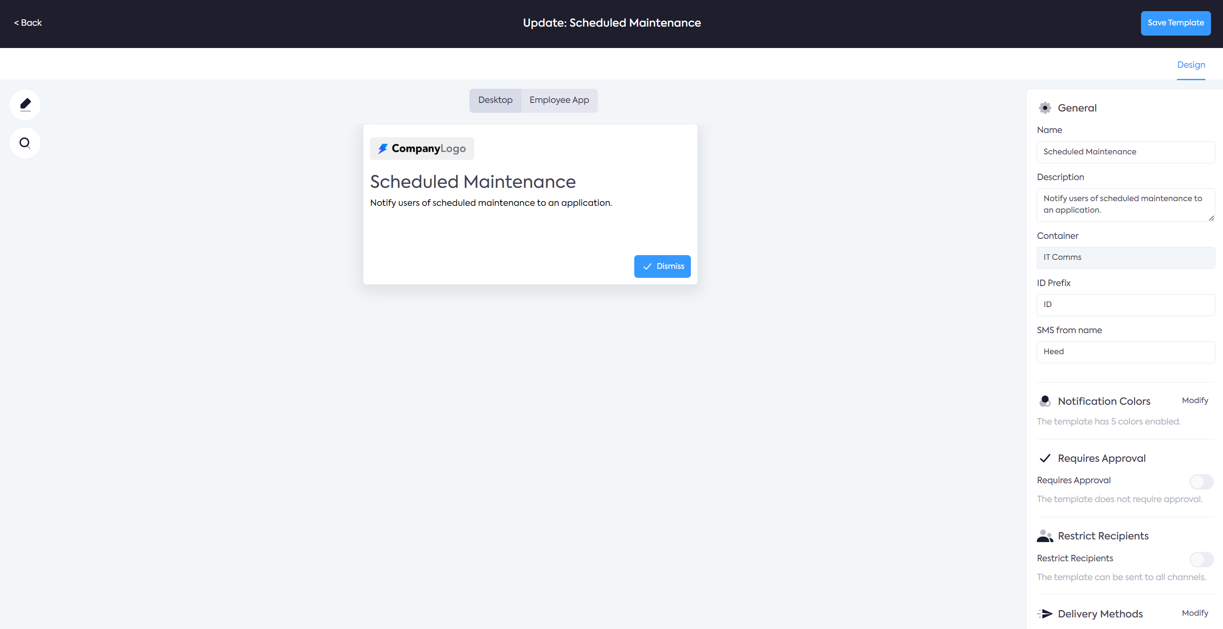Click the pencil edit tool icon
This screenshot has width=1223, height=629.
pyautogui.click(x=25, y=104)
